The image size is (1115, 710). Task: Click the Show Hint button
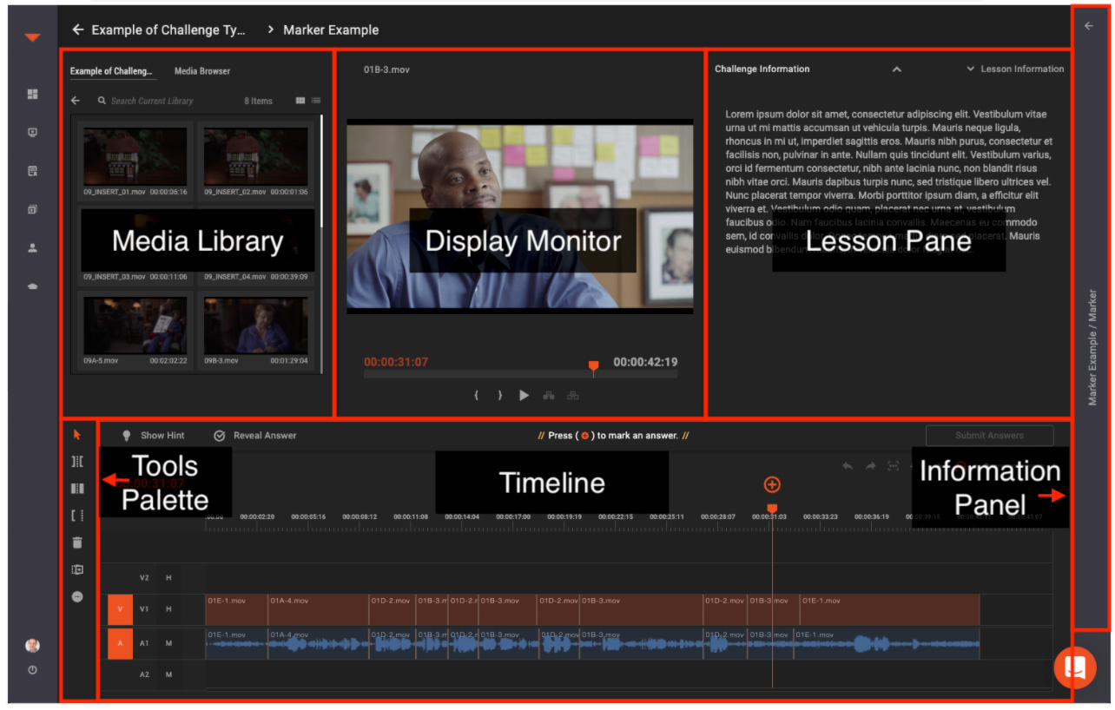(x=153, y=436)
